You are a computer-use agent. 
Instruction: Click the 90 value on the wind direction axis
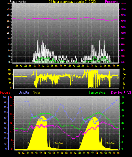[x=10, y=83]
